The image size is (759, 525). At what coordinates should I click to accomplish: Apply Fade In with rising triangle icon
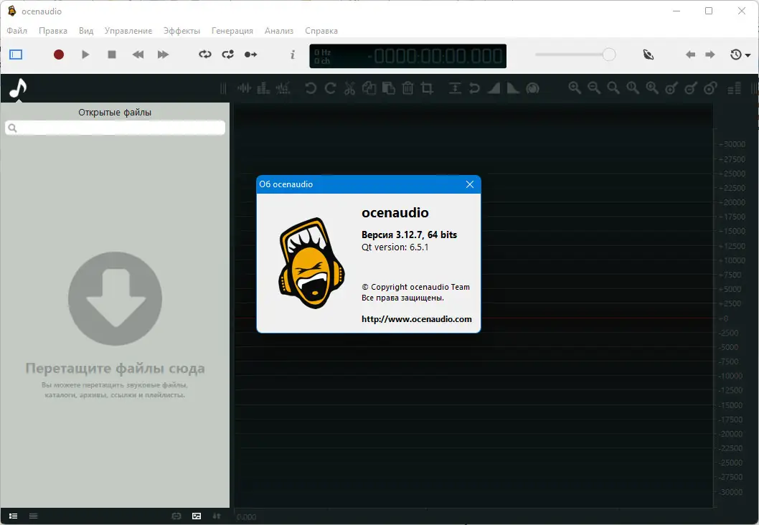(x=494, y=88)
